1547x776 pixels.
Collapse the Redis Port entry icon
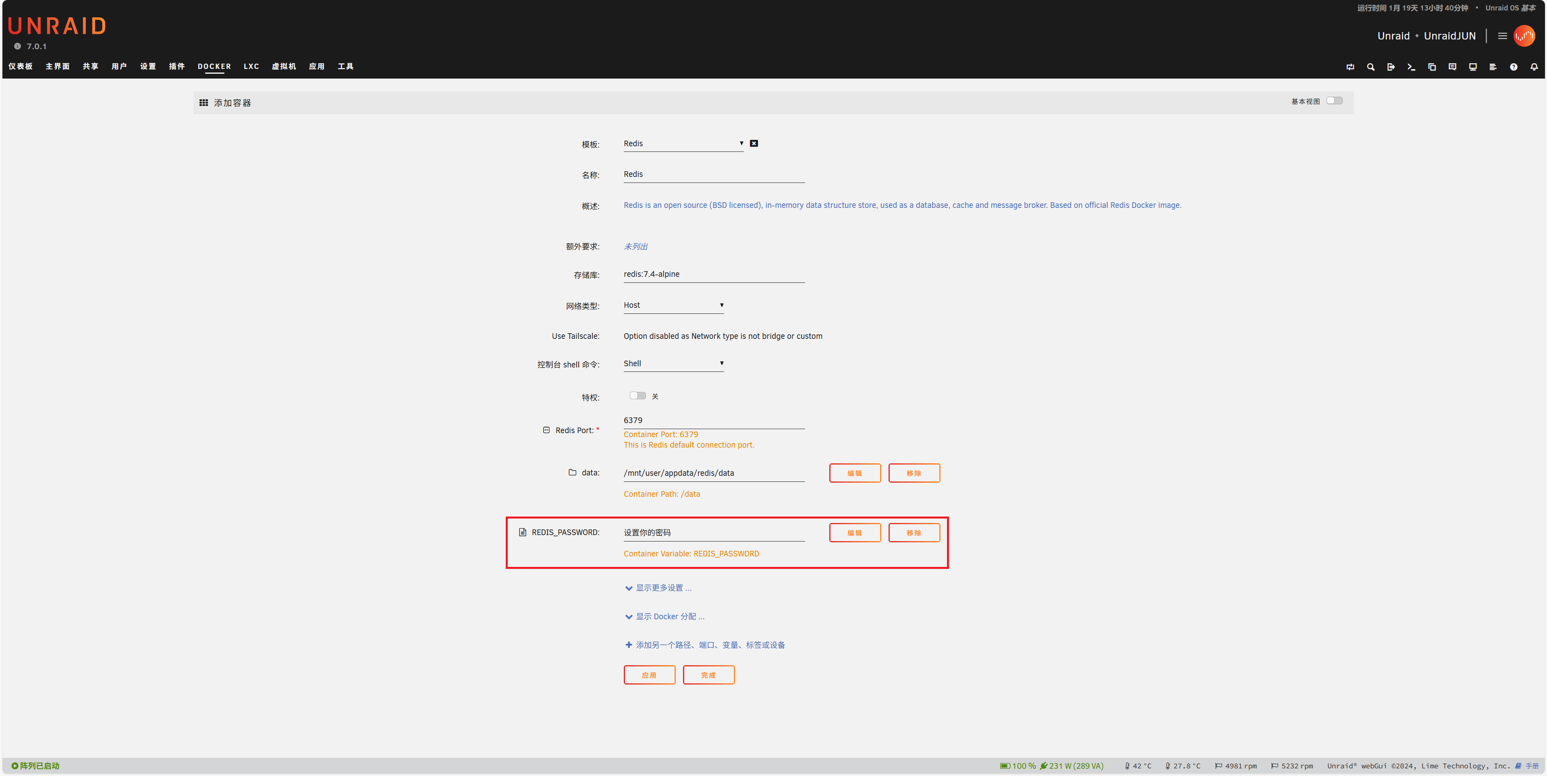tap(546, 430)
